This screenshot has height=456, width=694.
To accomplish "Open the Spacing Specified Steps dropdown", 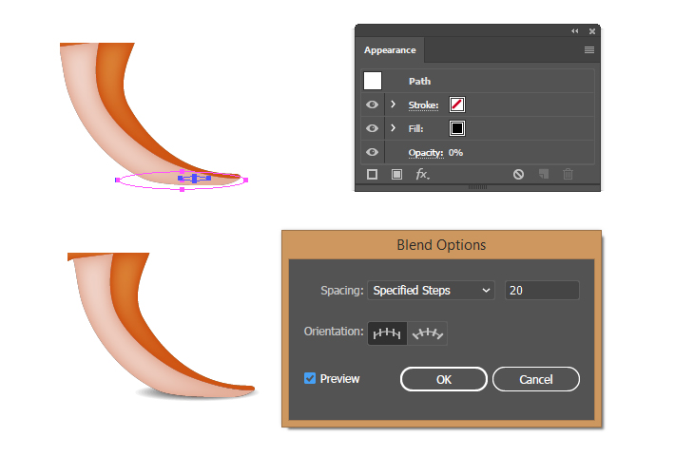I will pos(431,290).
